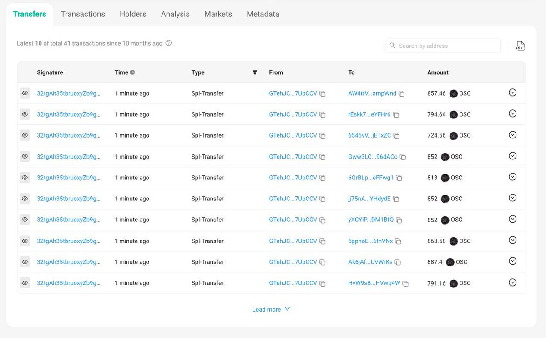Viewport: 546px width, 338px height.
Task: Expand the bottom 791.16 OSC transfer row
Action: (512, 282)
